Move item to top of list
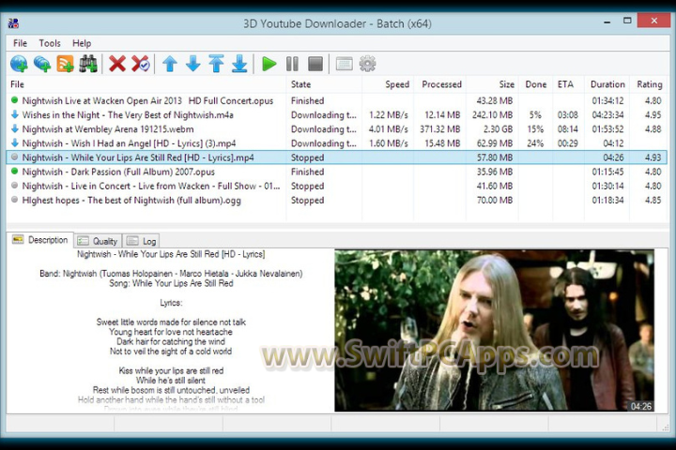Screen dimensions: 676x450 coord(217,64)
